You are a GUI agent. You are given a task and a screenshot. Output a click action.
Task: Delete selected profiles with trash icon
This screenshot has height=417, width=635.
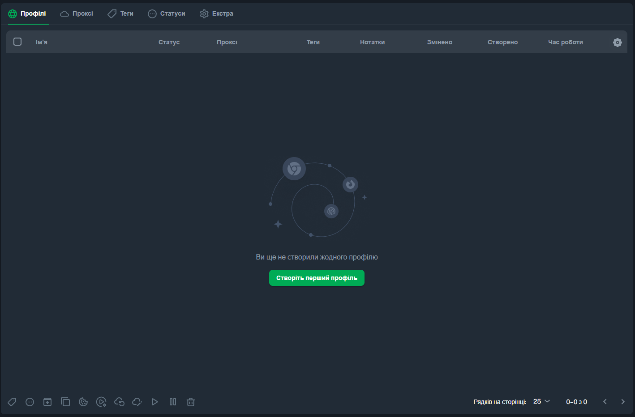click(x=191, y=402)
